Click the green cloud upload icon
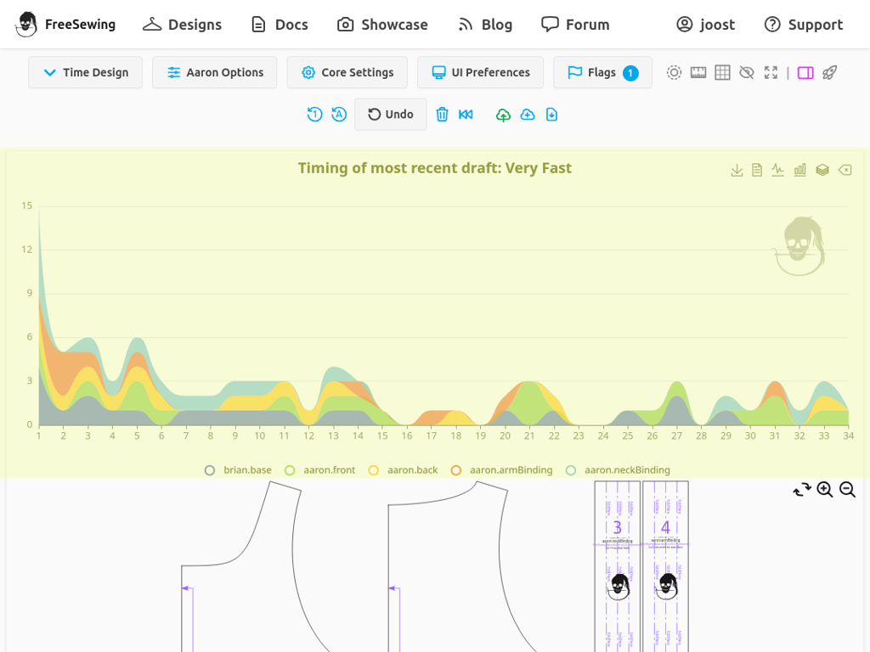The height and width of the screenshot is (652, 870). pos(503,115)
